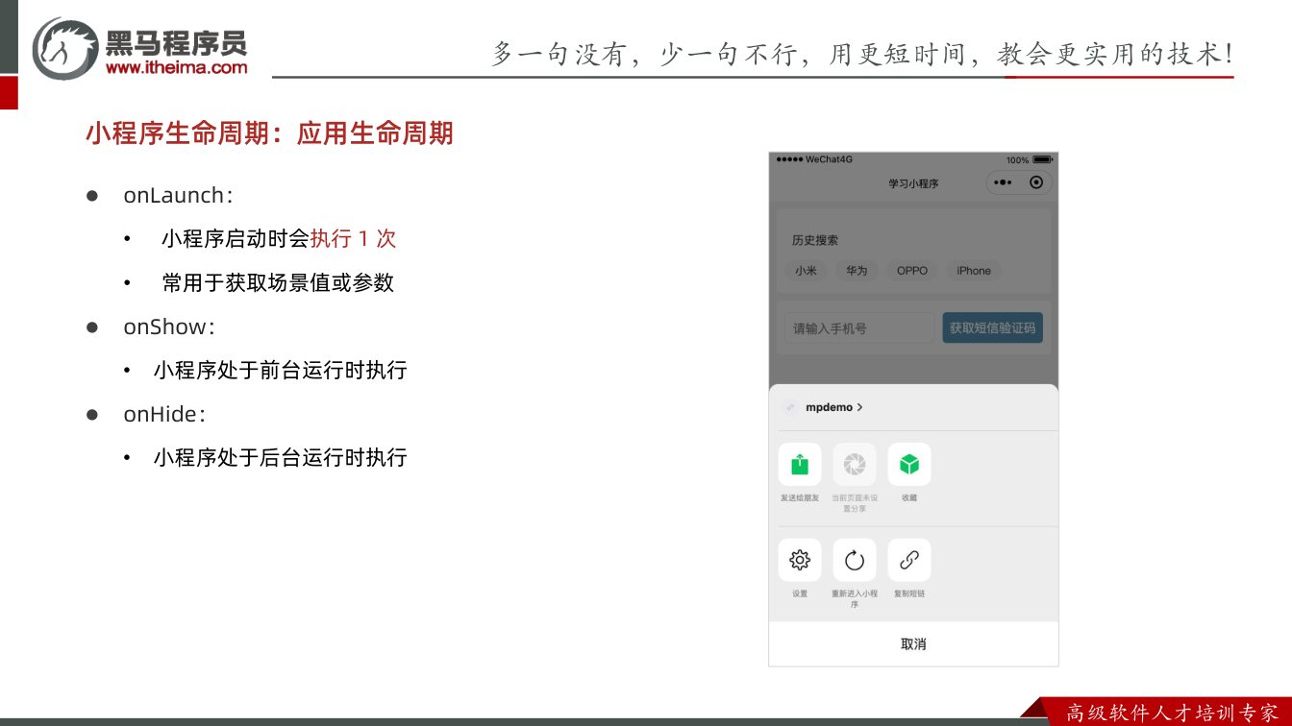This screenshot has height=726, width=1292.
Task: Click the slide title 小程序生命周期：应用生命周期
Action: [269, 133]
